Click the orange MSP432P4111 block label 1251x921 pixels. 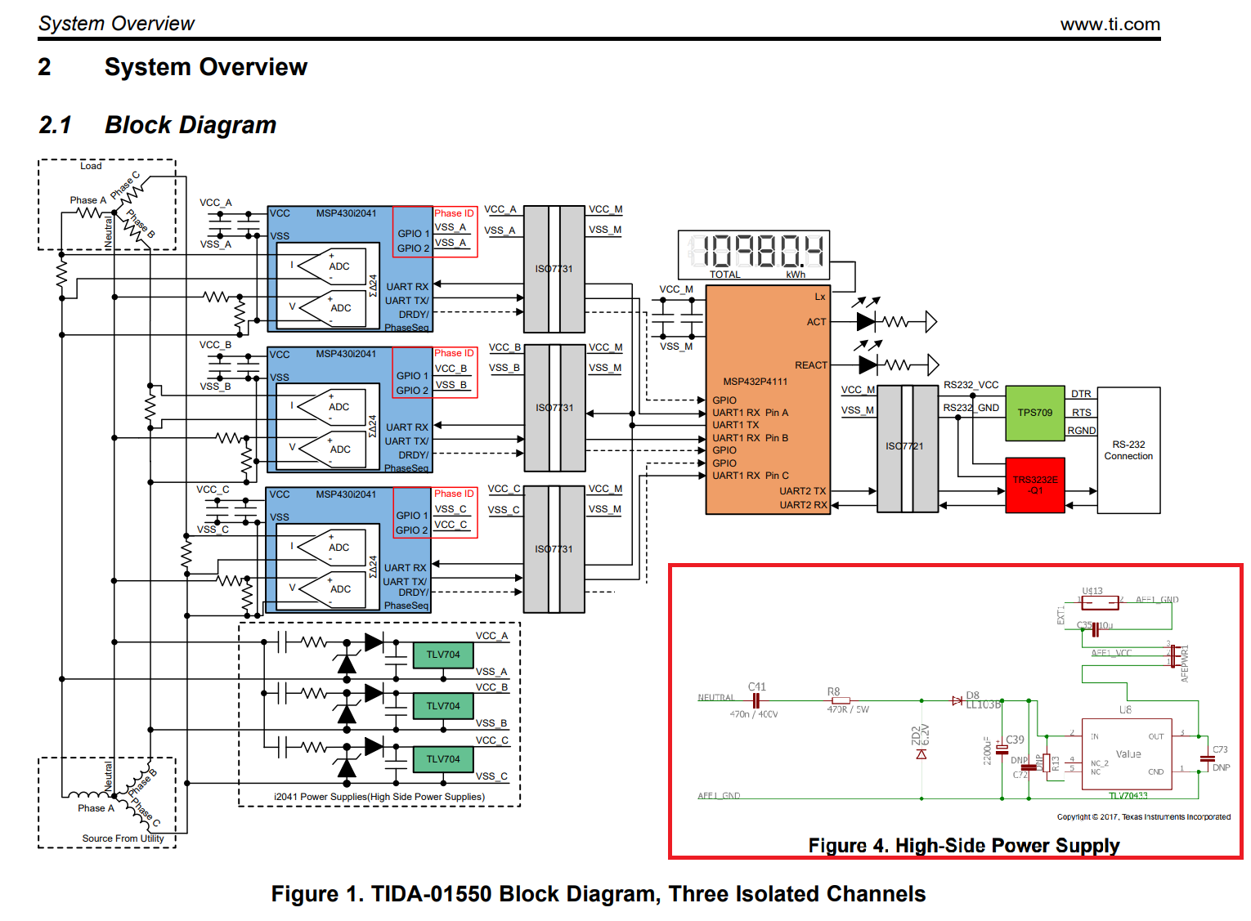(756, 382)
